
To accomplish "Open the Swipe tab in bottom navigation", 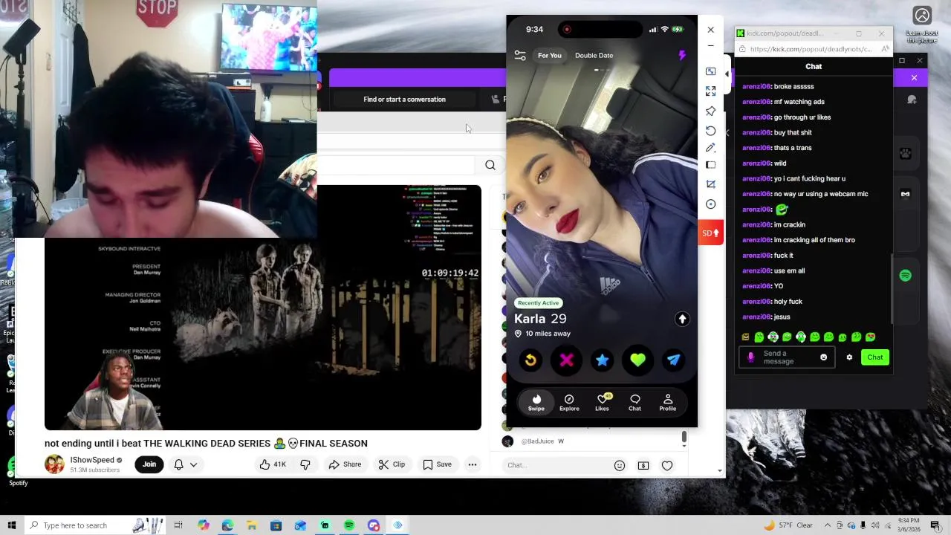I will coord(536,402).
